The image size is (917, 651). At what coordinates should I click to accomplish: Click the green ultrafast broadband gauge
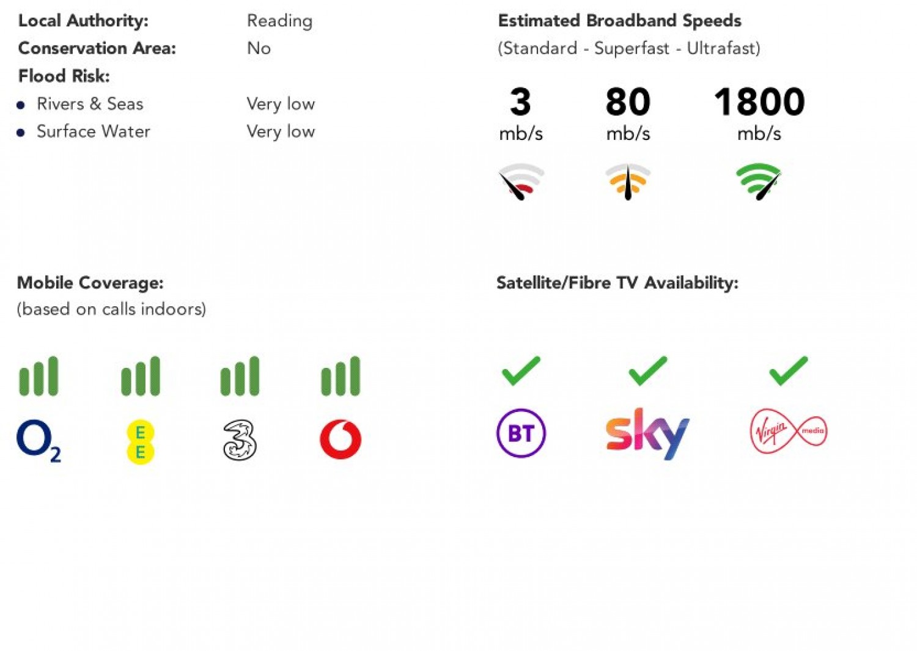point(759,182)
